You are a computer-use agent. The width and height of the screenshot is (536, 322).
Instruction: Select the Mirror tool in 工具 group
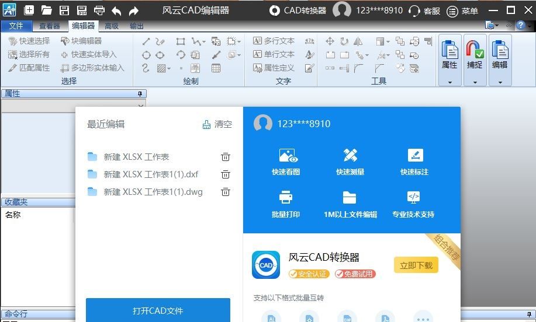coord(358,41)
